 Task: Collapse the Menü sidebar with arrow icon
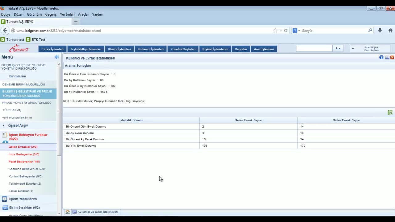coord(56,57)
